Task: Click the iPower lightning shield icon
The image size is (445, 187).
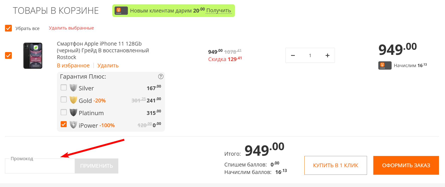Action: pyautogui.click(x=73, y=125)
